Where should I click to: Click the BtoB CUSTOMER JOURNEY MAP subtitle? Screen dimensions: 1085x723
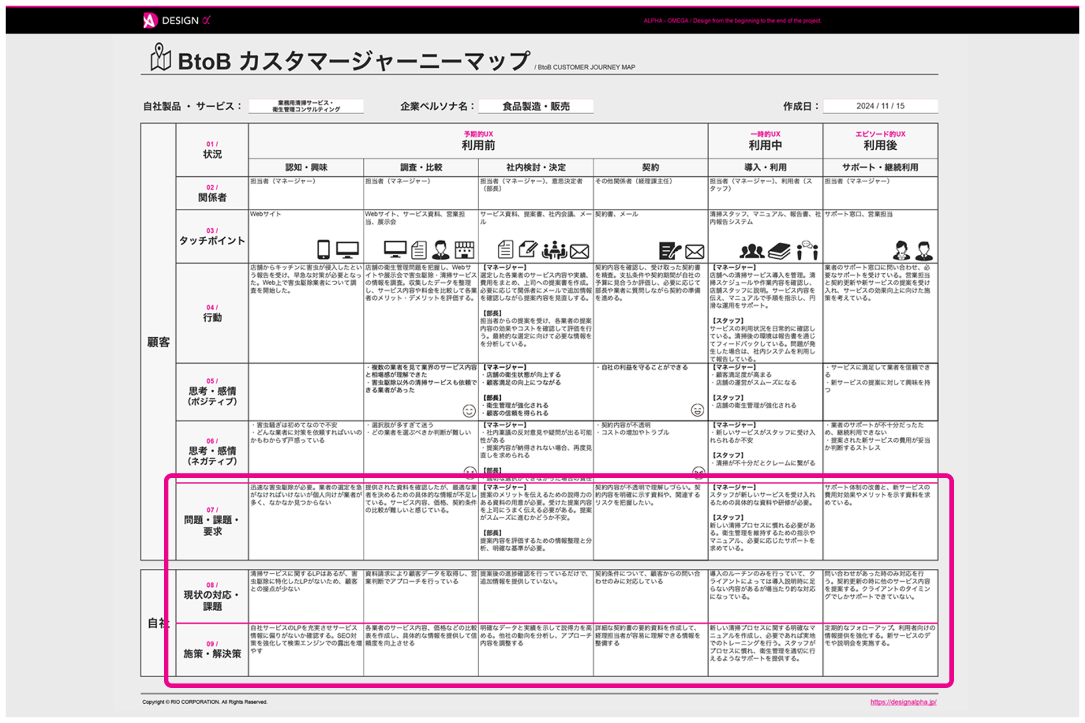coord(585,67)
